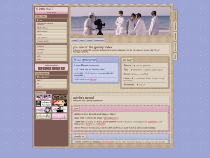Open the NeoCities badge button
Screen dimensions: 210x158
(x=59, y=97)
